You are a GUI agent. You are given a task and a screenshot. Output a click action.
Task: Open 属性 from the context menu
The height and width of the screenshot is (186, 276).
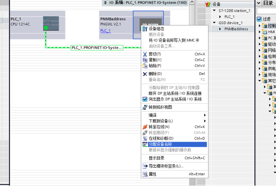point(174,174)
